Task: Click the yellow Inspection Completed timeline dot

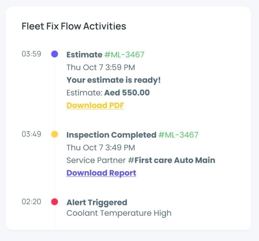Action: pos(54,134)
